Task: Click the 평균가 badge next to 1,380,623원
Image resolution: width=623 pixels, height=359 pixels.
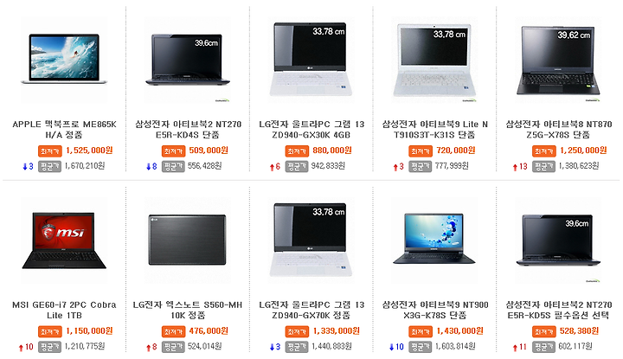Action: (x=544, y=166)
